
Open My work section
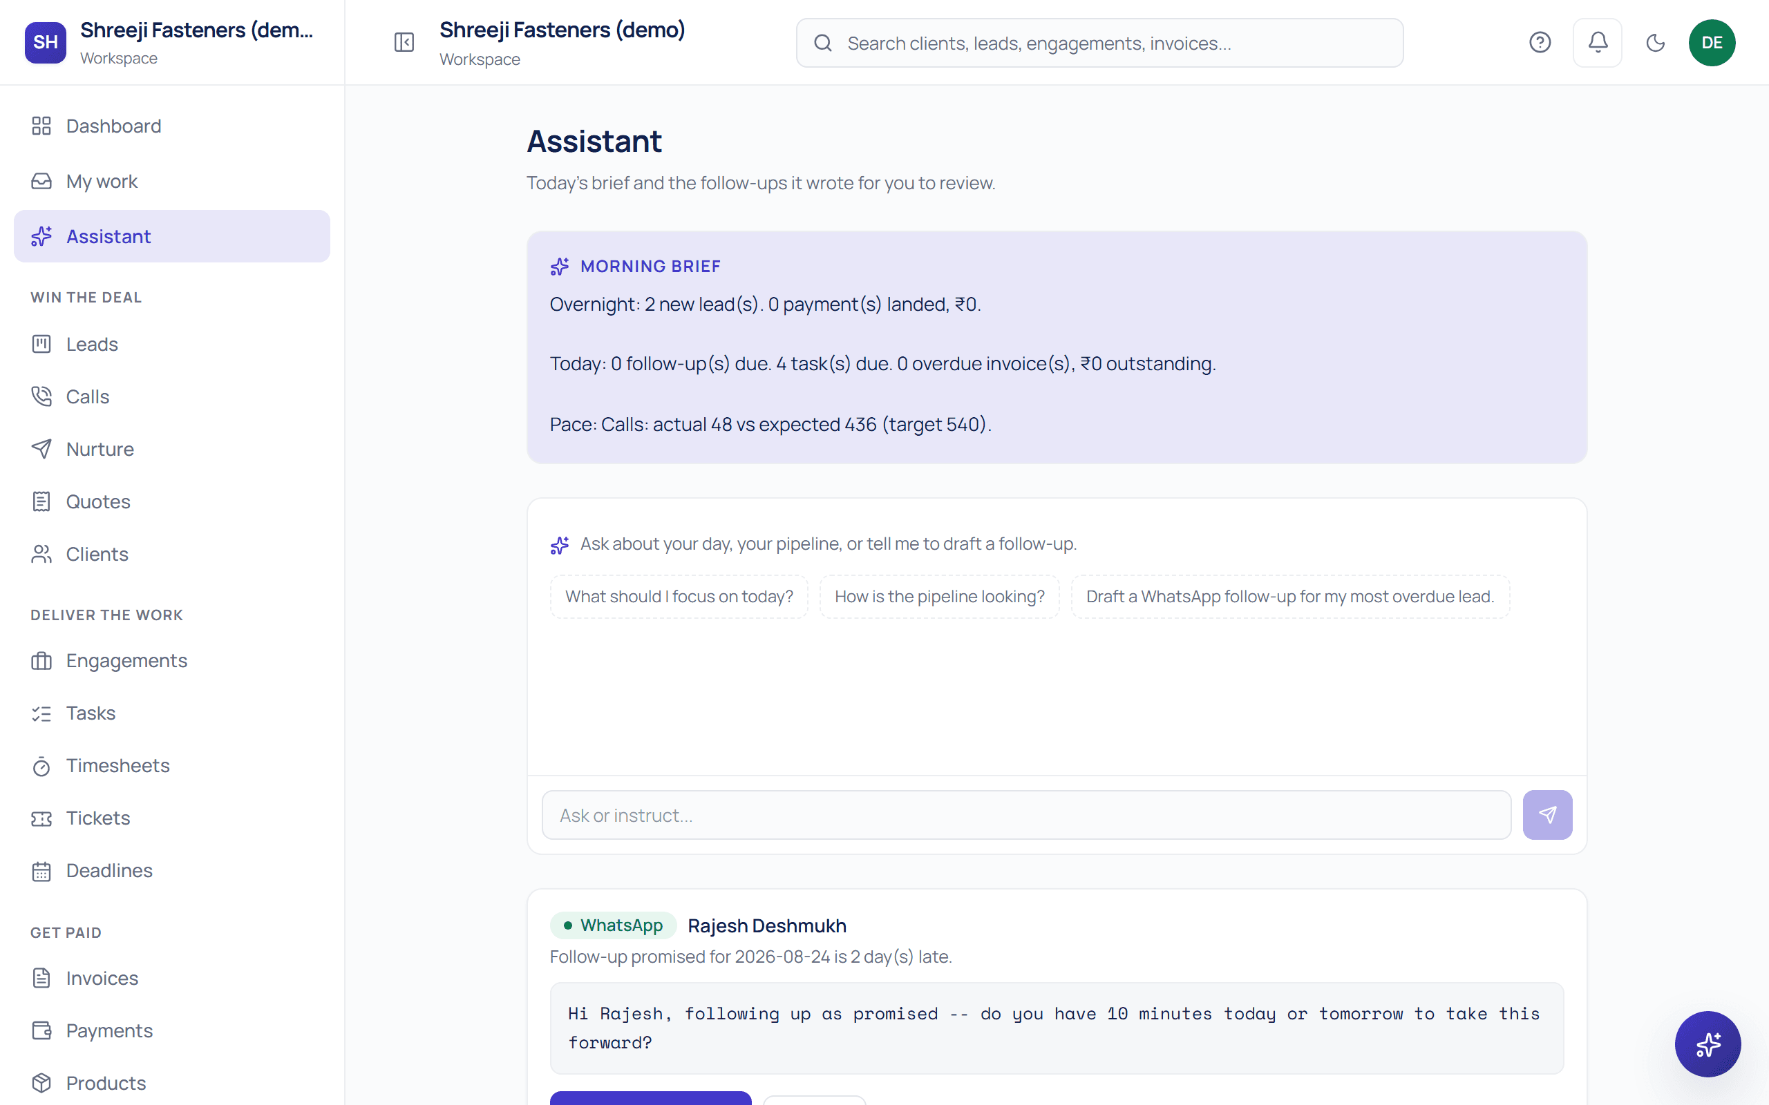pos(172,181)
